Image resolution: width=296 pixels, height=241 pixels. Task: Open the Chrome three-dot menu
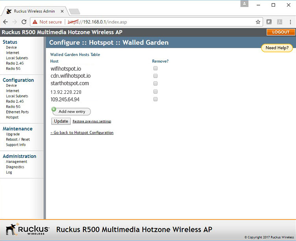tap(290, 22)
